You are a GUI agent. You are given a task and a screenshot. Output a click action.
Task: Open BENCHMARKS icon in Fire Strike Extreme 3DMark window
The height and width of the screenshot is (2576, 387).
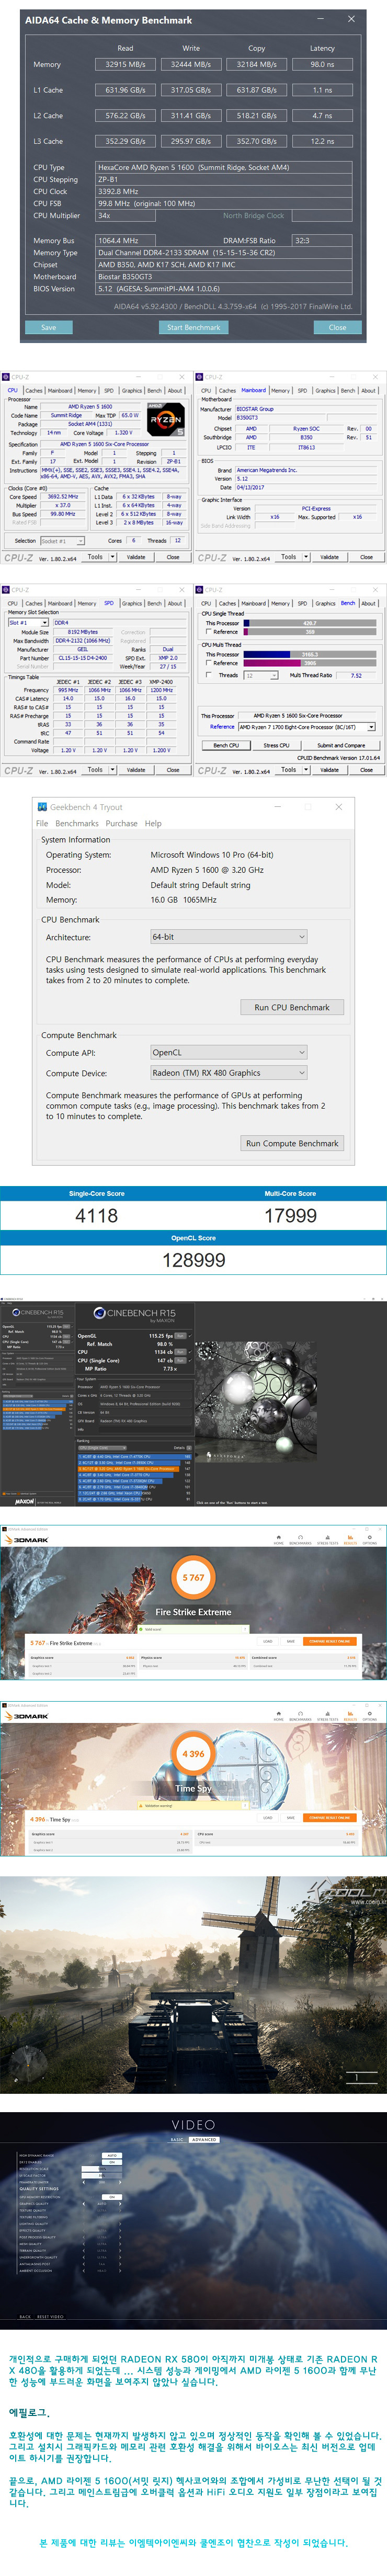click(x=300, y=1540)
